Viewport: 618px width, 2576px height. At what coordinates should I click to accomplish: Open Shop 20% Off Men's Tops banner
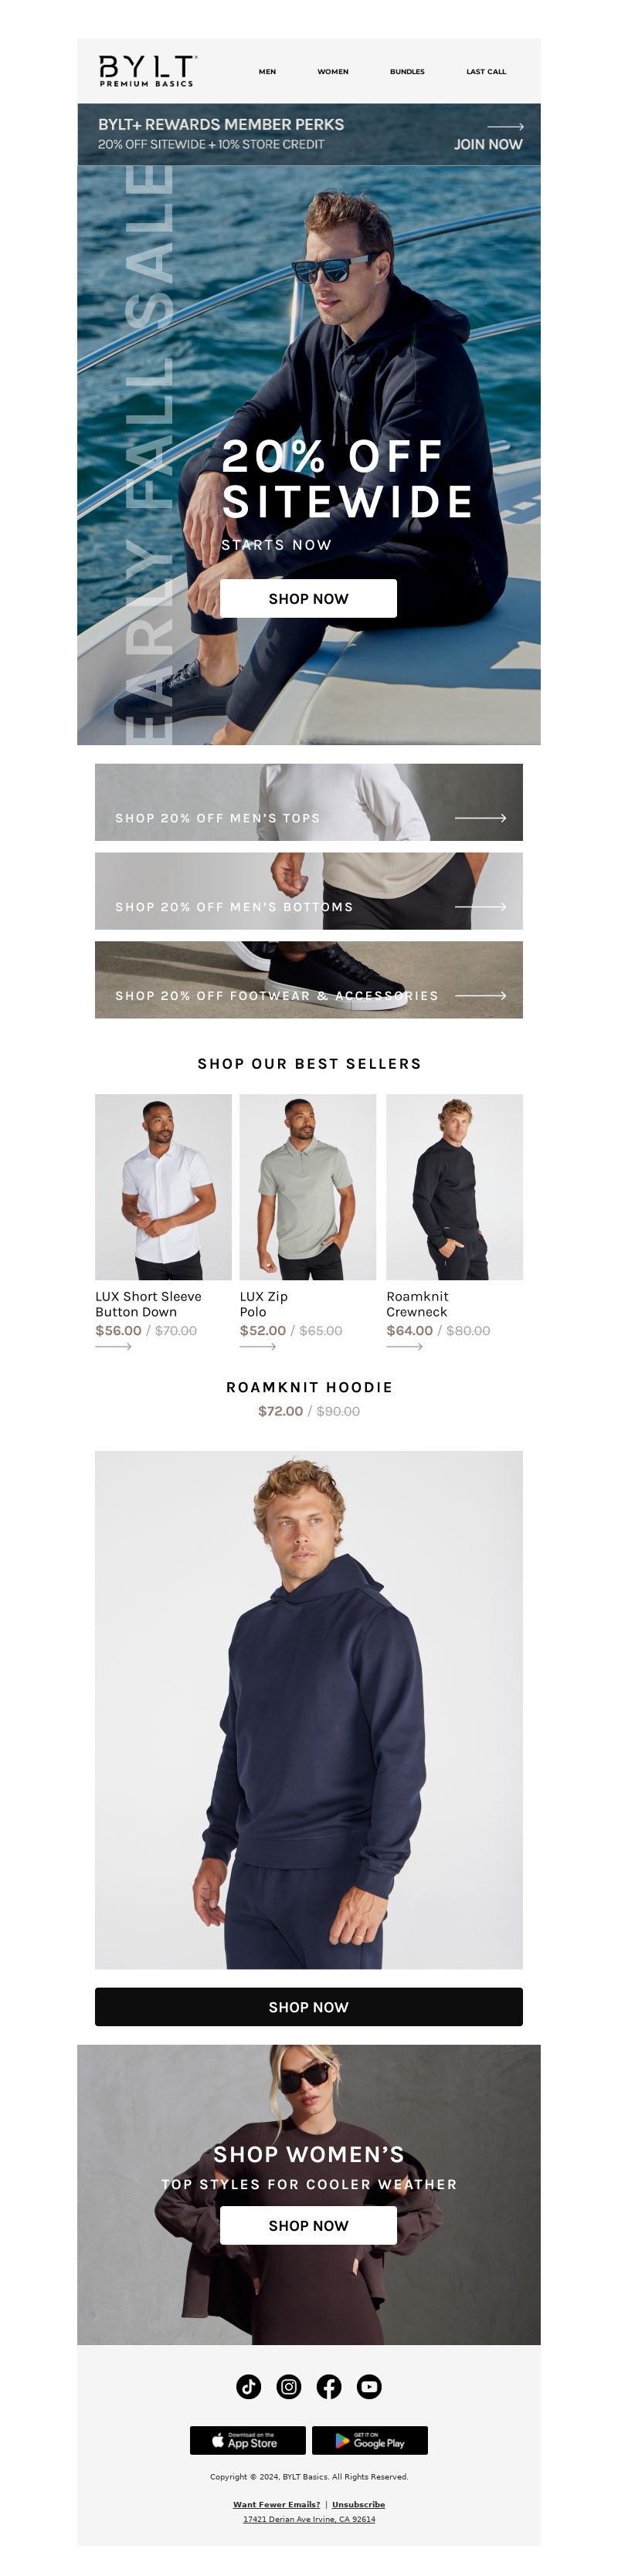click(308, 802)
